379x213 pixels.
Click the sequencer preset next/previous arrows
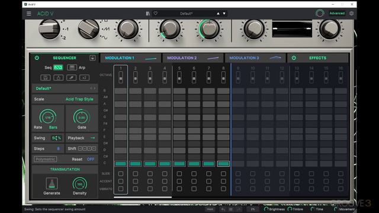click(x=93, y=88)
